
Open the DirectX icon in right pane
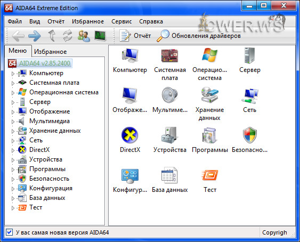click(x=130, y=135)
